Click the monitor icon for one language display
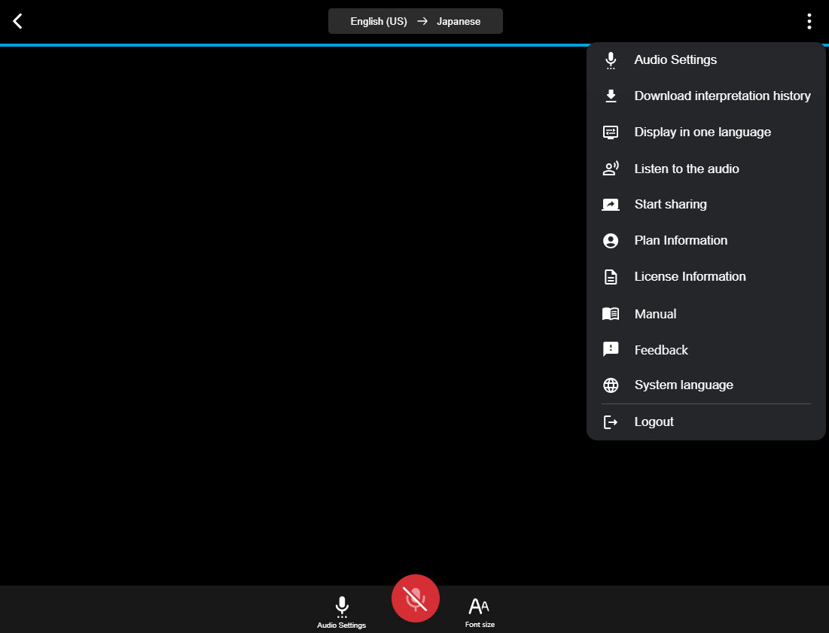The image size is (829, 633). click(x=611, y=132)
